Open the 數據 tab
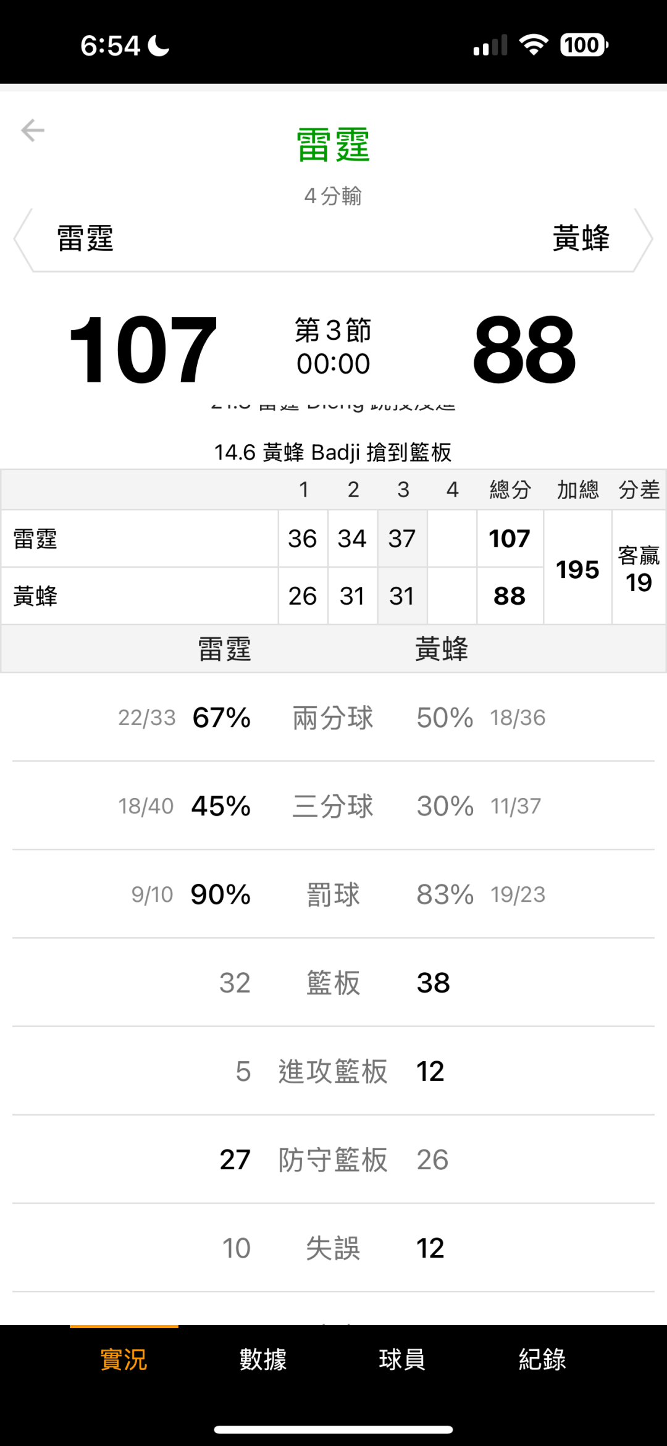Screen dimensions: 667x1446 coord(263,1360)
